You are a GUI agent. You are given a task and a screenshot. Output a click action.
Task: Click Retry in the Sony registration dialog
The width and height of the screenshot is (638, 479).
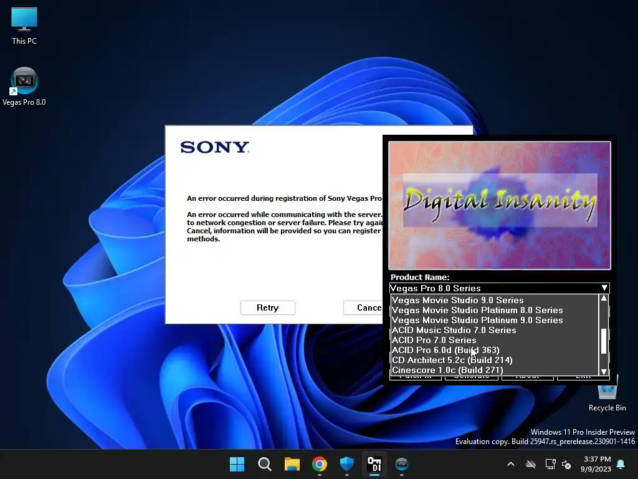click(x=267, y=307)
